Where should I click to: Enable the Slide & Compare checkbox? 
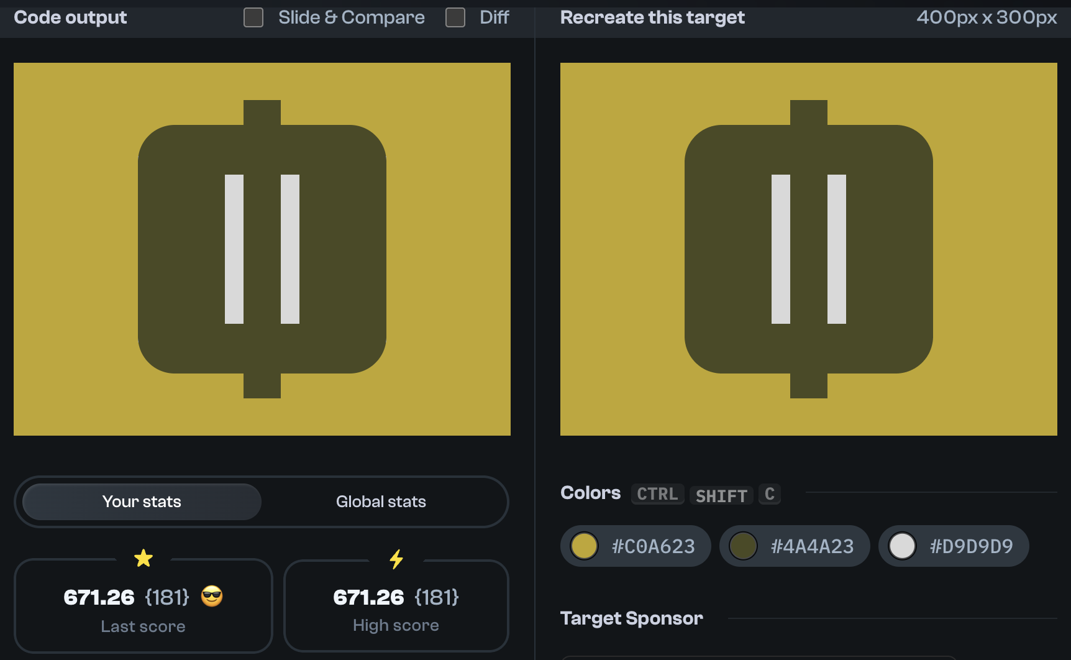[253, 17]
